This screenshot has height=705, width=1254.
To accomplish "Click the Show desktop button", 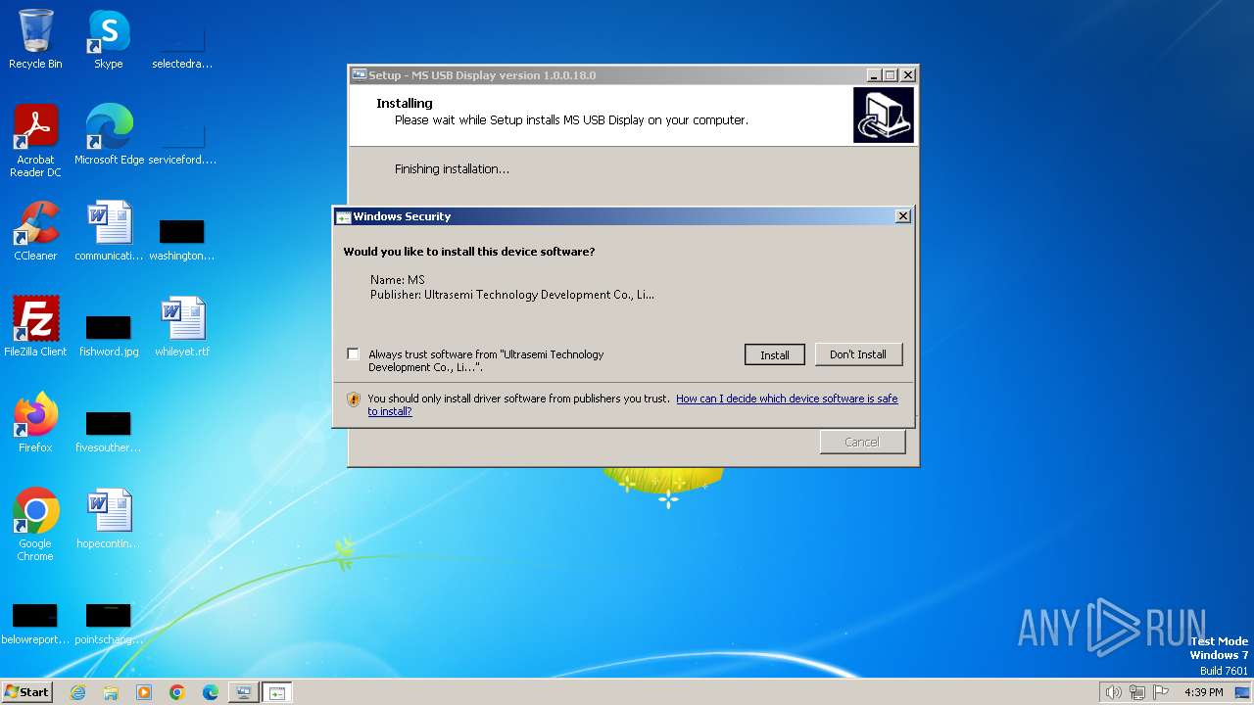I will [x=1241, y=692].
